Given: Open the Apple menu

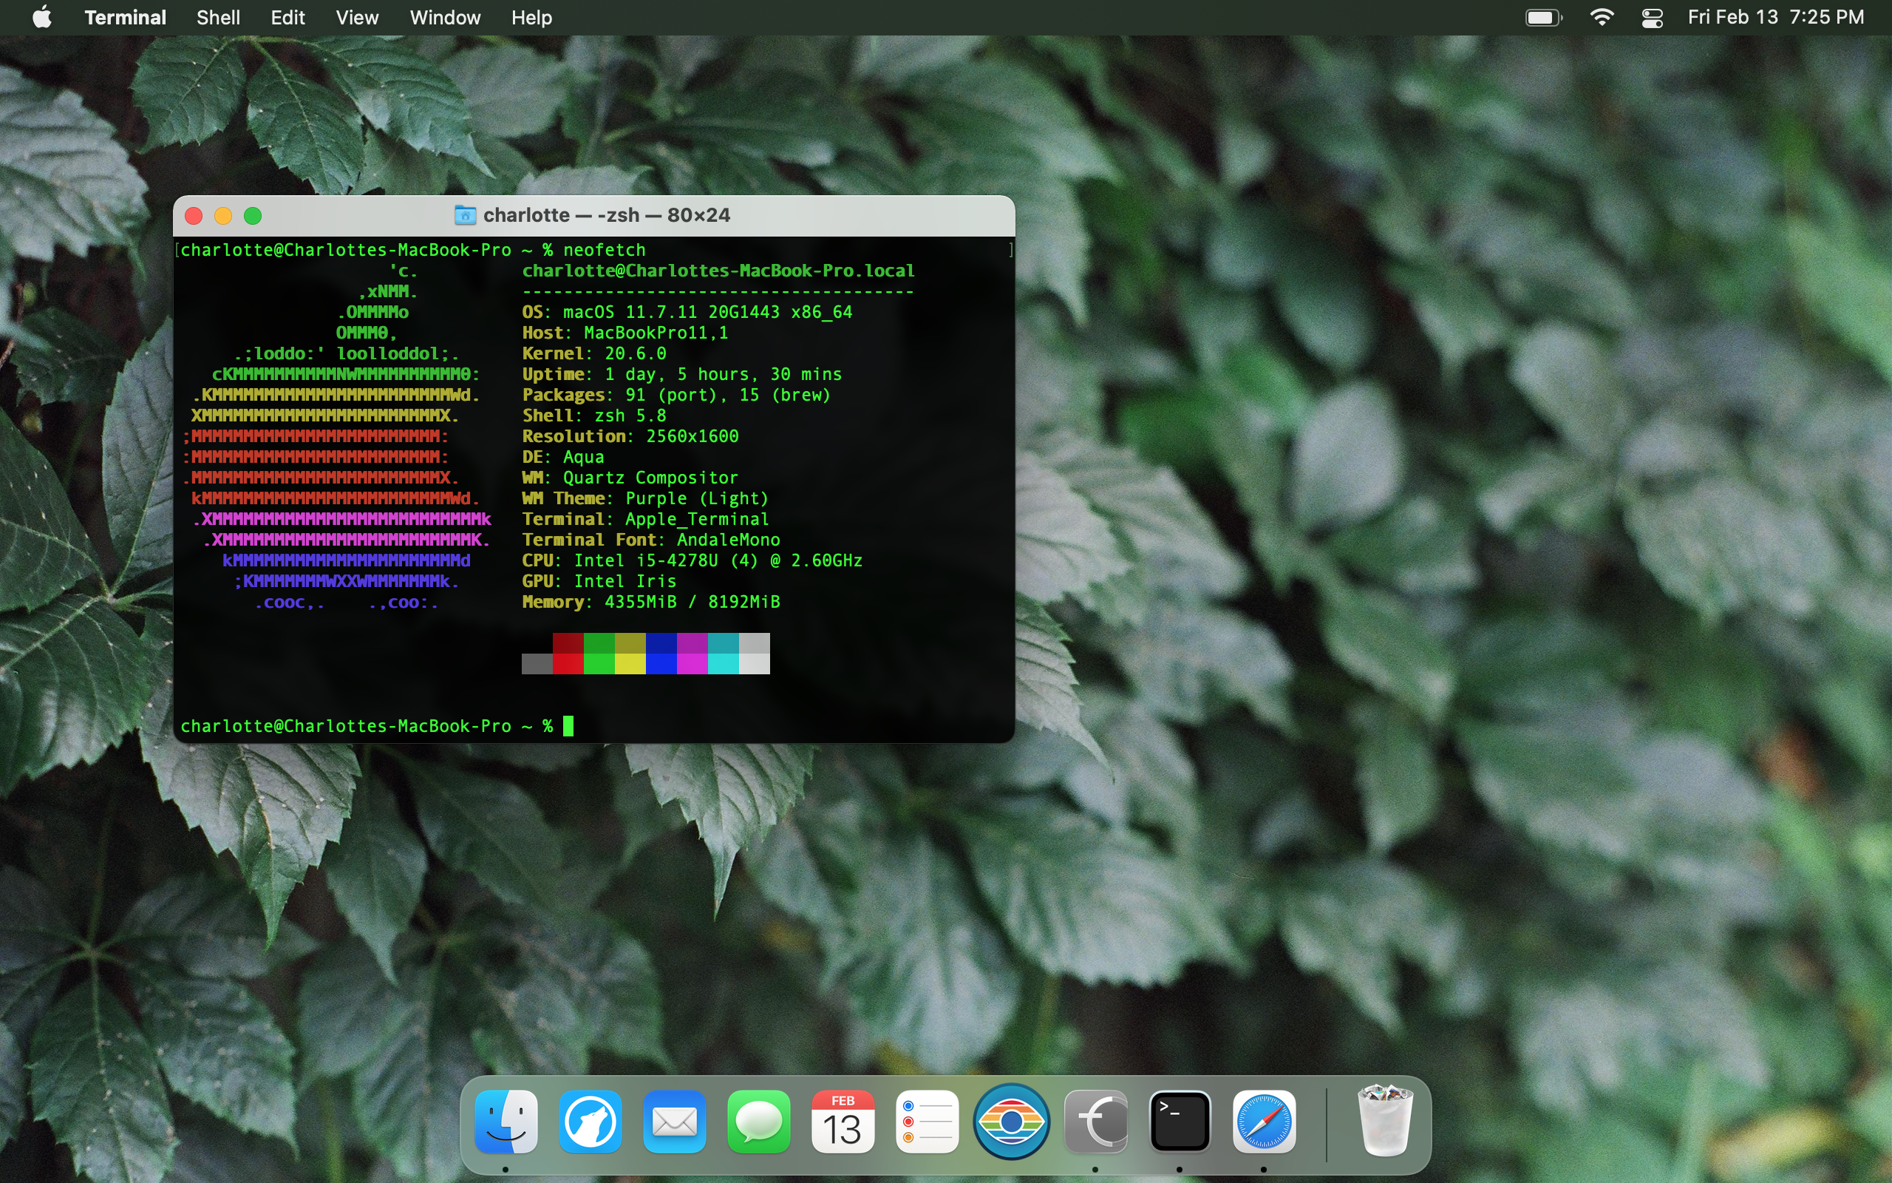Looking at the screenshot, I should coord(42,17).
